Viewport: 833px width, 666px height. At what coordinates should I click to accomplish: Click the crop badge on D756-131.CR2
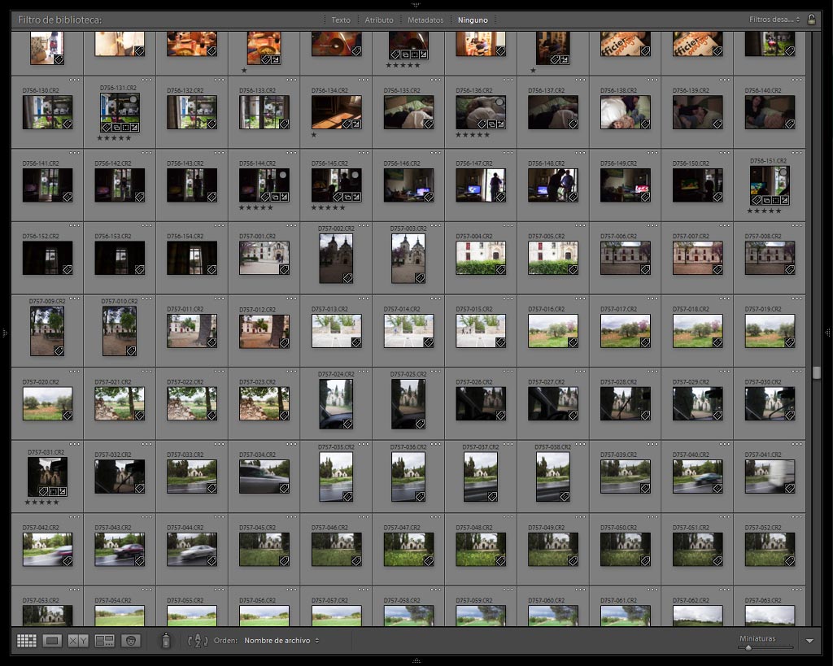[125, 128]
